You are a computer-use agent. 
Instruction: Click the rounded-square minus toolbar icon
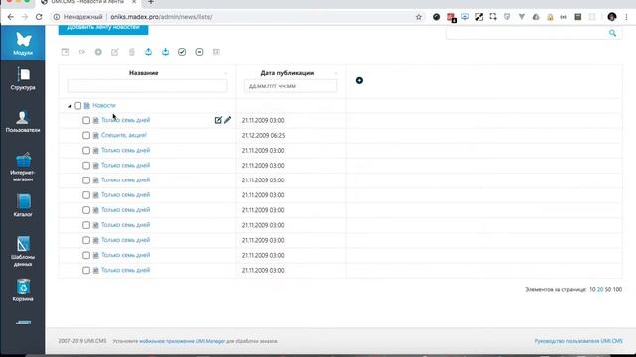click(x=199, y=52)
